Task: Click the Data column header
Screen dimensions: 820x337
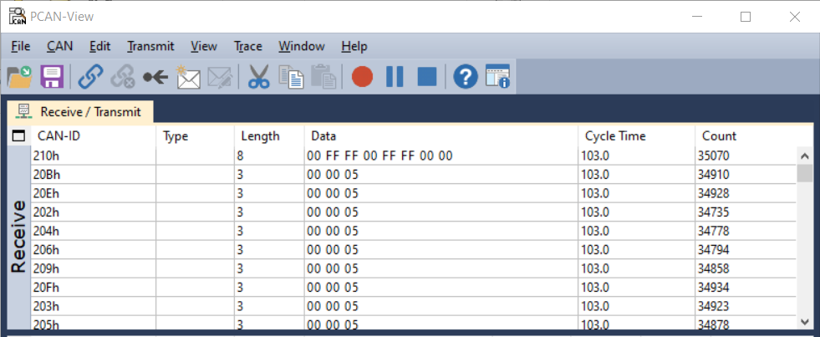Action: (441, 136)
